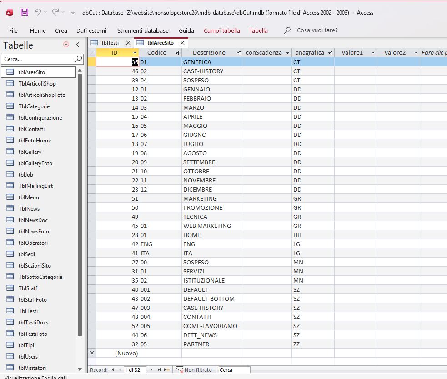Click the navigation pane scroll down arrow
Viewport: 447px width, 379px height.
click(80, 369)
